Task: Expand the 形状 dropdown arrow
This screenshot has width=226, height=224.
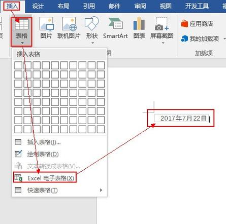Action: (92, 43)
